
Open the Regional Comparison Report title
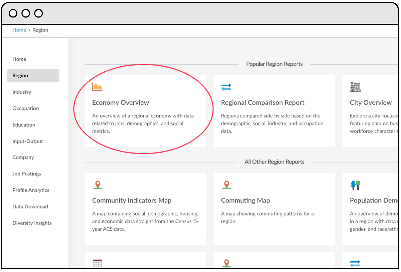[x=263, y=103]
